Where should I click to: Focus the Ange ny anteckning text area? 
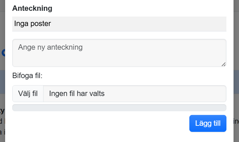pyautogui.click(x=119, y=53)
